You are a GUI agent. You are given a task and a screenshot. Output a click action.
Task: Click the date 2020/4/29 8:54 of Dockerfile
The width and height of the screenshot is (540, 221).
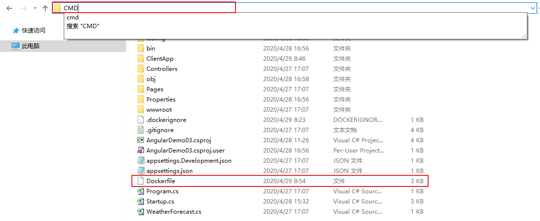tap(284, 181)
